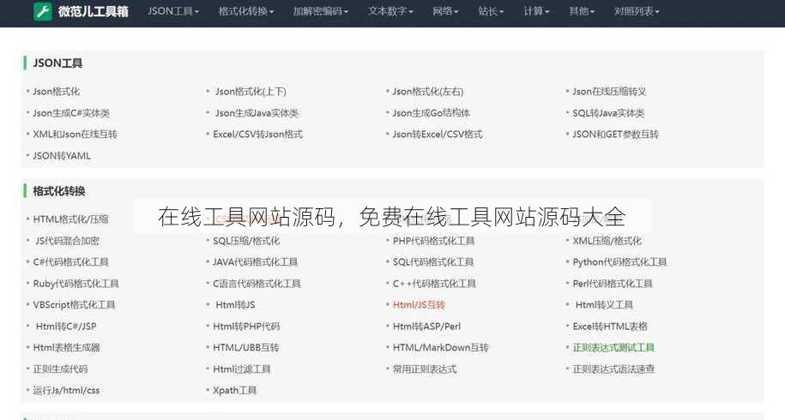Open JS代码混合加密 link

67,241
